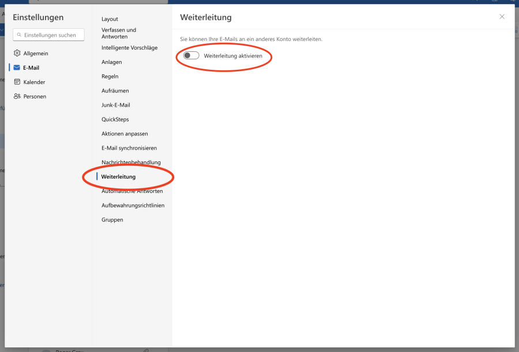Select Aufräumen from mail settings

[115, 90]
